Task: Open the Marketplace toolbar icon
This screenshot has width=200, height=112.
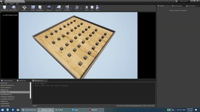Action: pos(40,8)
